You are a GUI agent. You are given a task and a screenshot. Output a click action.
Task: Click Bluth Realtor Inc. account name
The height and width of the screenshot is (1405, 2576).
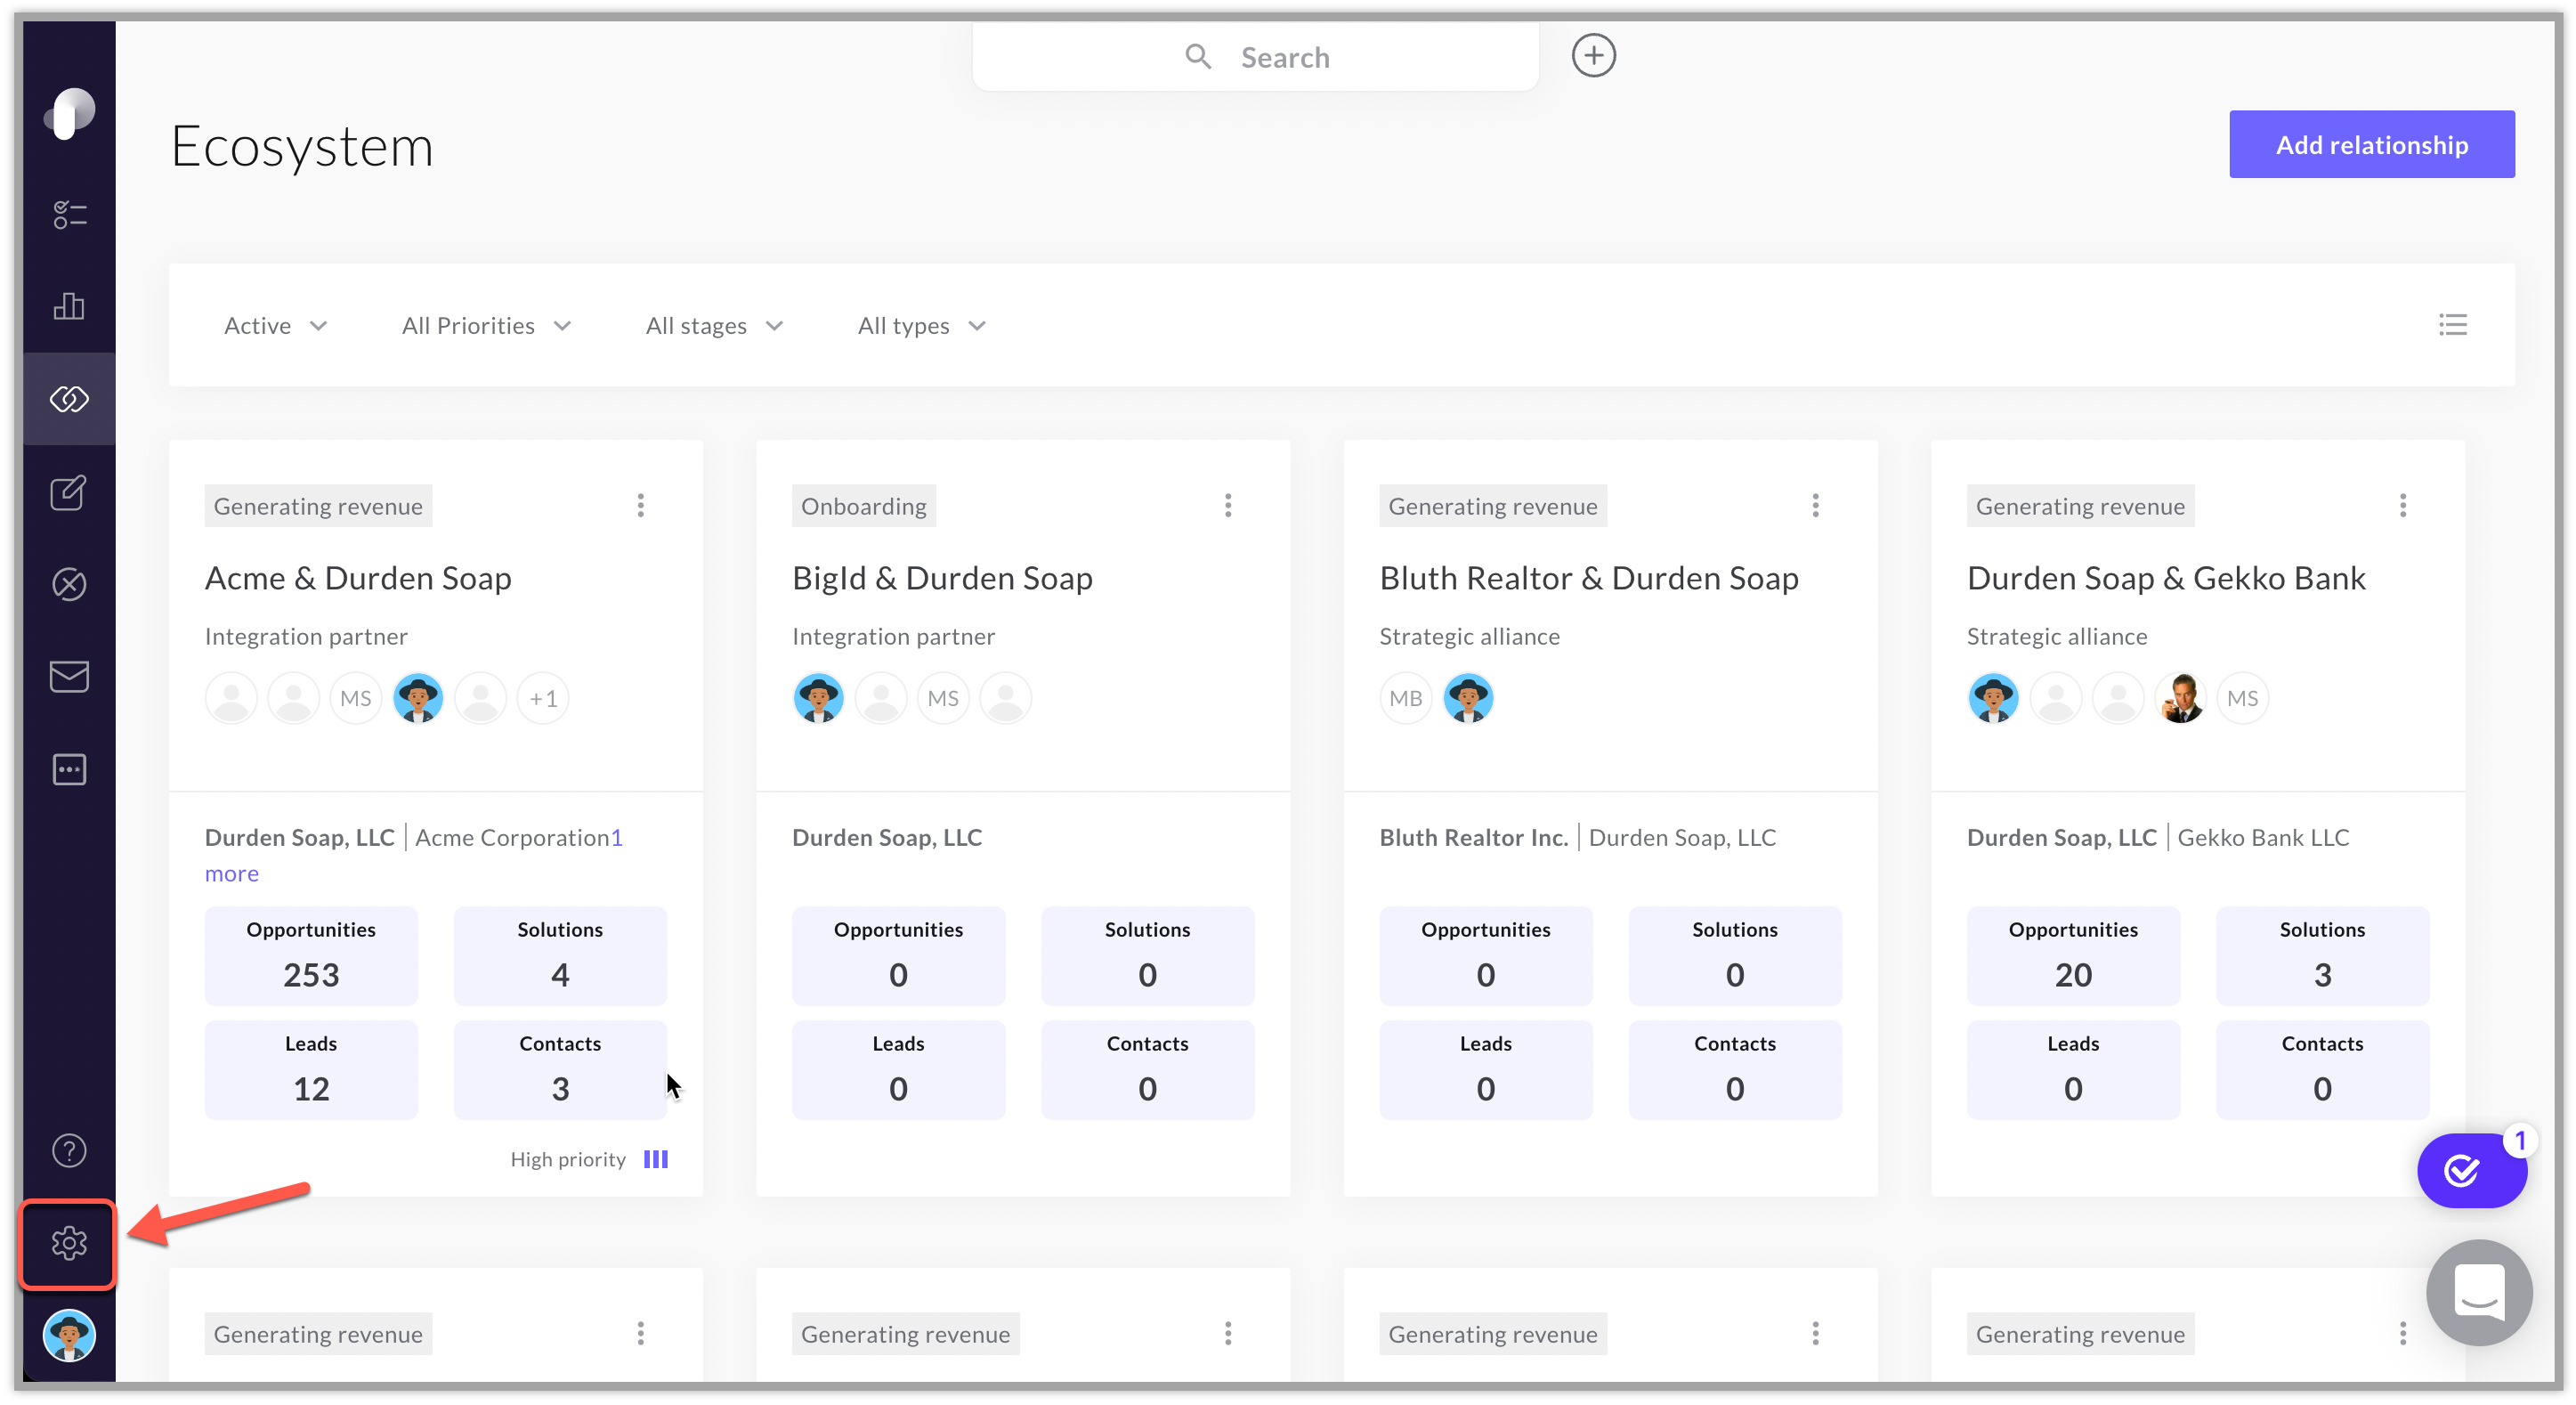(x=1473, y=837)
